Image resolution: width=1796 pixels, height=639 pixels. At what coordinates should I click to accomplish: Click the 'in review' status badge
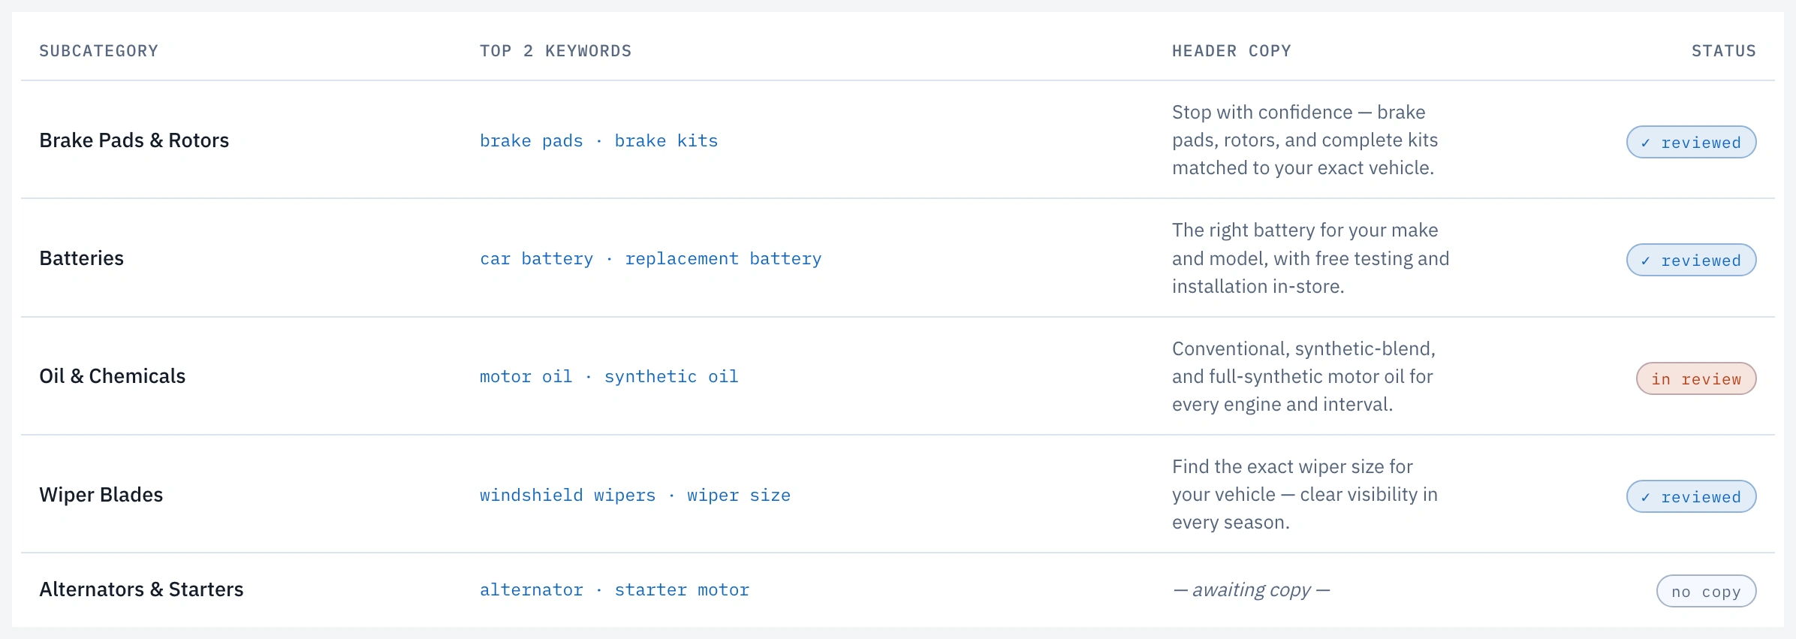(x=1696, y=378)
